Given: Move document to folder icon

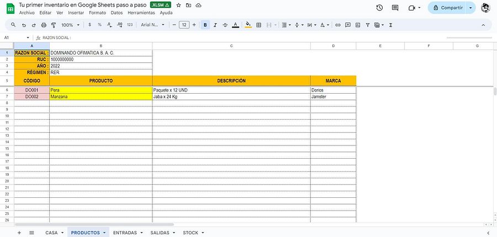Looking at the screenshot, I should (189, 5).
